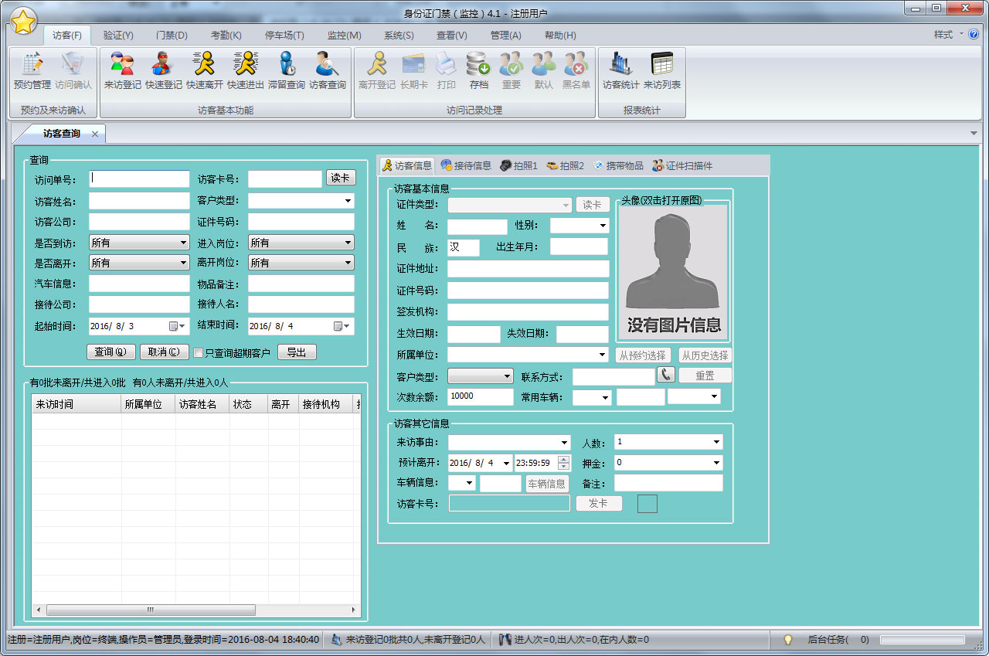This screenshot has height=656, width=989.
Task: Click the 打印 print icon
Action: coord(447,71)
